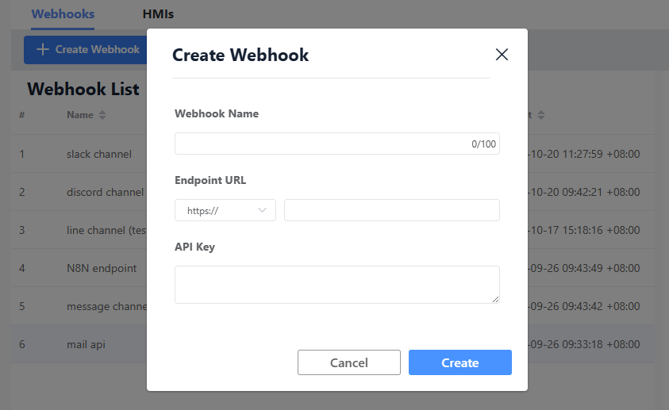Screen dimensions: 669x410
Task: Focus the API Key text area
Action: point(336,284)
